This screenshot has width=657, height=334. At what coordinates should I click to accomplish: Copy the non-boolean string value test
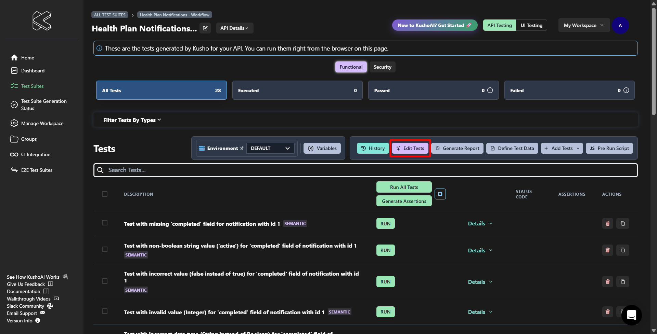tap(622, 250)
